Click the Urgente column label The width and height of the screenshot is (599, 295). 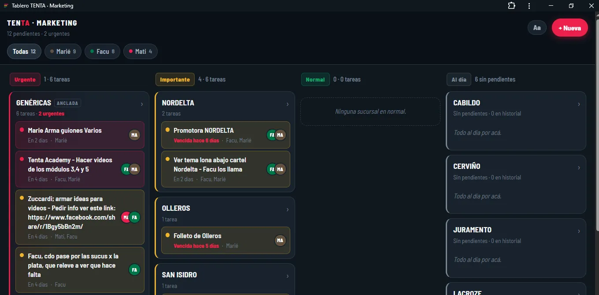[x=25, y=79]
